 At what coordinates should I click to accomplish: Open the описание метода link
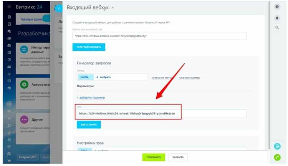163,78
